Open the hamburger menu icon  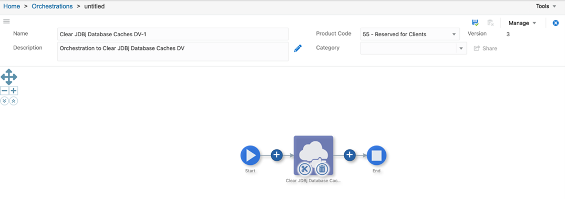6,21
